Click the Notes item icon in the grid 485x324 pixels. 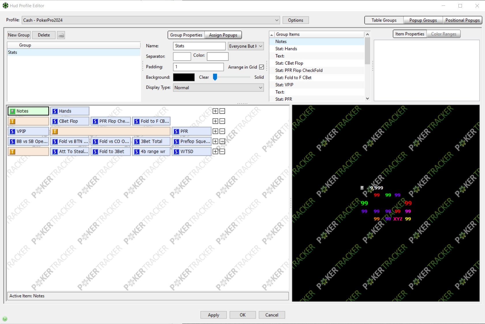click(x=12, y=111)
